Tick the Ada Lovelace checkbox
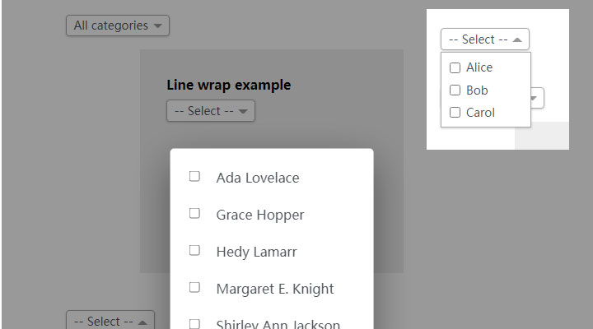The image size is (593, 329). 194,176
